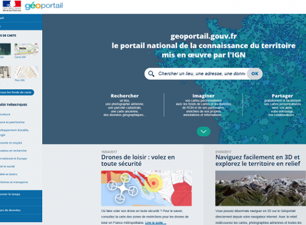
Task: Click the géoportail logo
Action: click(44, 6)
